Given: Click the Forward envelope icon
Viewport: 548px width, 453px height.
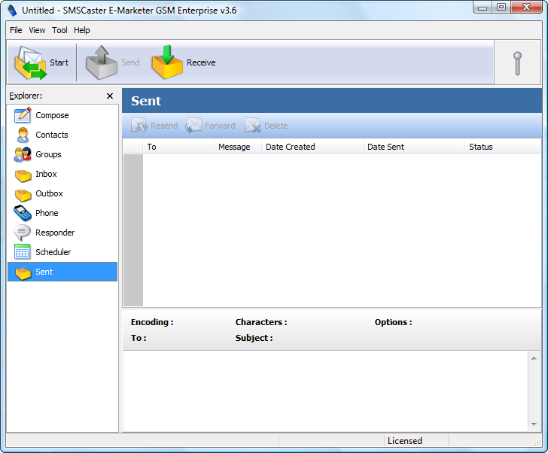Looking at the screenshot, I should tap(193, 125).
